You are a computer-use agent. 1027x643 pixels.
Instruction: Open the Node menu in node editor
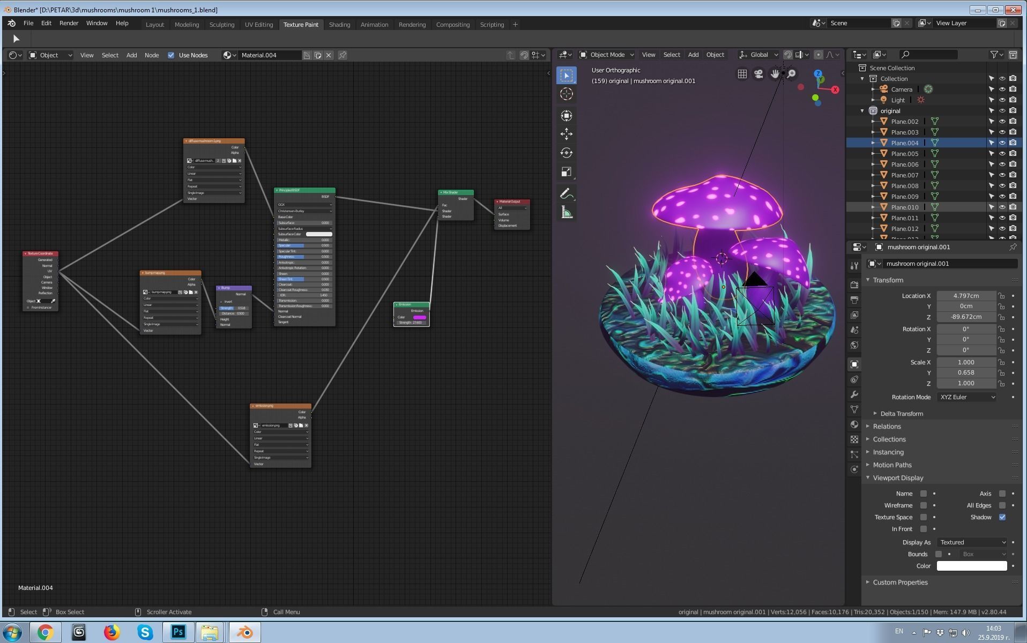click(152, 55)
